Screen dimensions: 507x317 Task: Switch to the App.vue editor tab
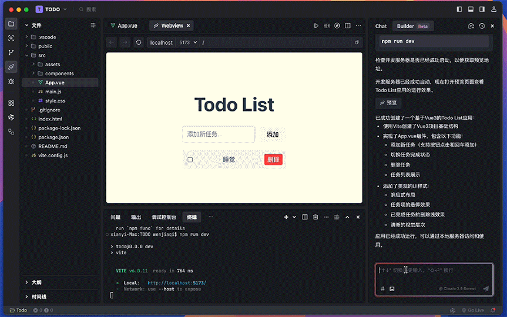coord(124,26)
